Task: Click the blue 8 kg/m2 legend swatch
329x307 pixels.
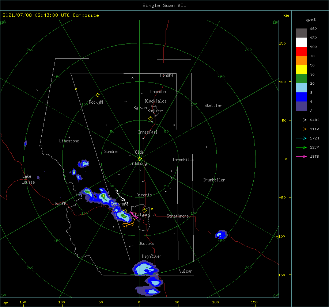Action: (x=301, y=97)
